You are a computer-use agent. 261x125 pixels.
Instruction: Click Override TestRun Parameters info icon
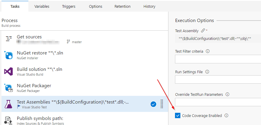[x=228, y=95]
